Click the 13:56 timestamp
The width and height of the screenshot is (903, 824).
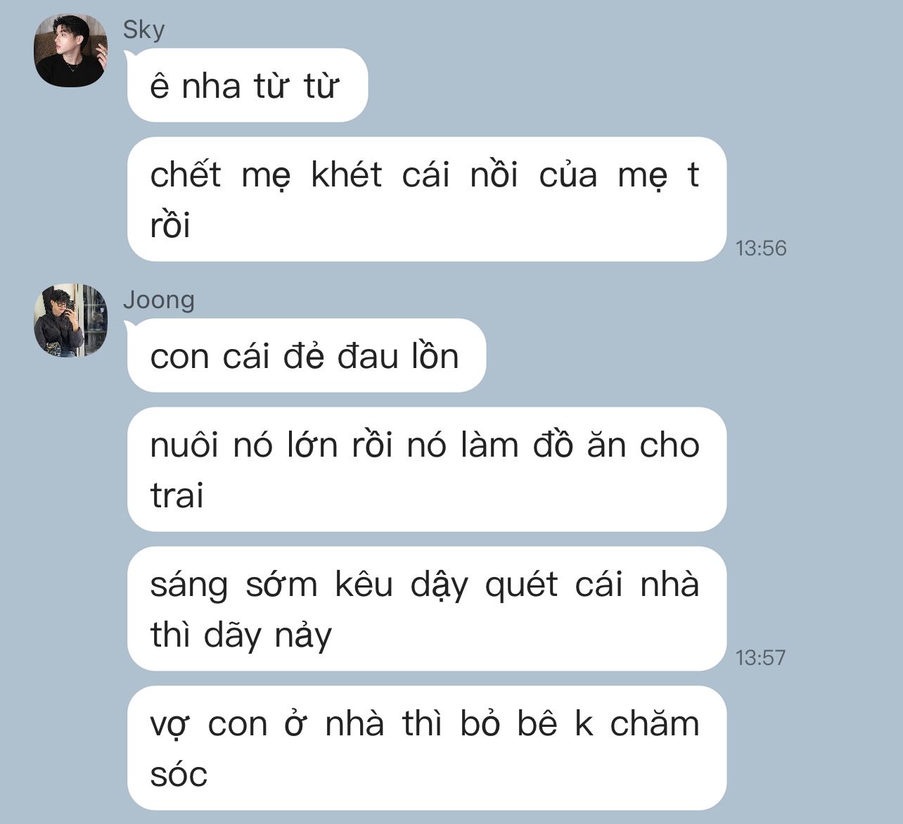pyautogui.click(x=761, y=248)
